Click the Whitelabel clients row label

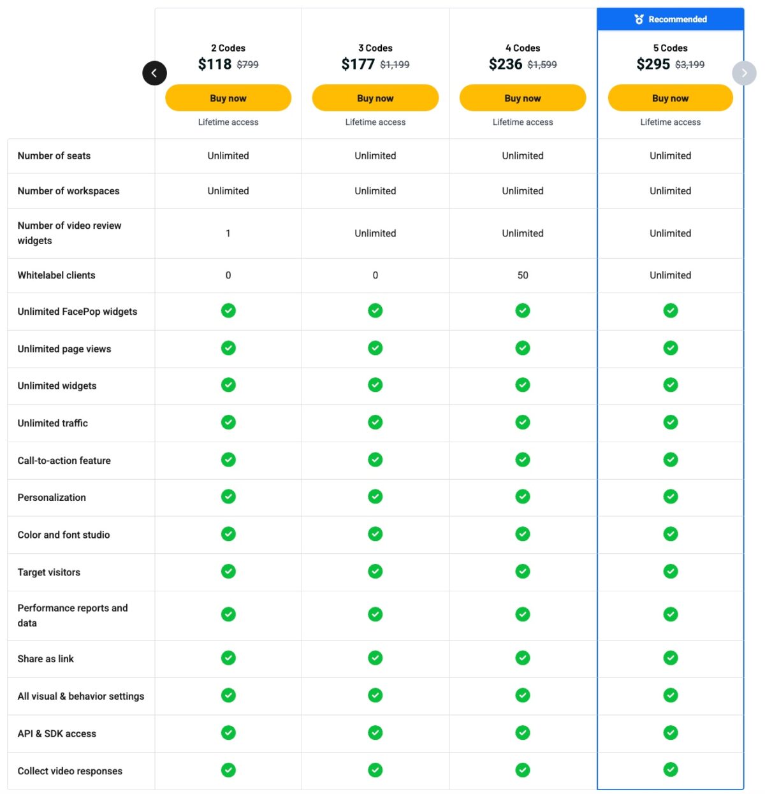click(x=57, y=275)
